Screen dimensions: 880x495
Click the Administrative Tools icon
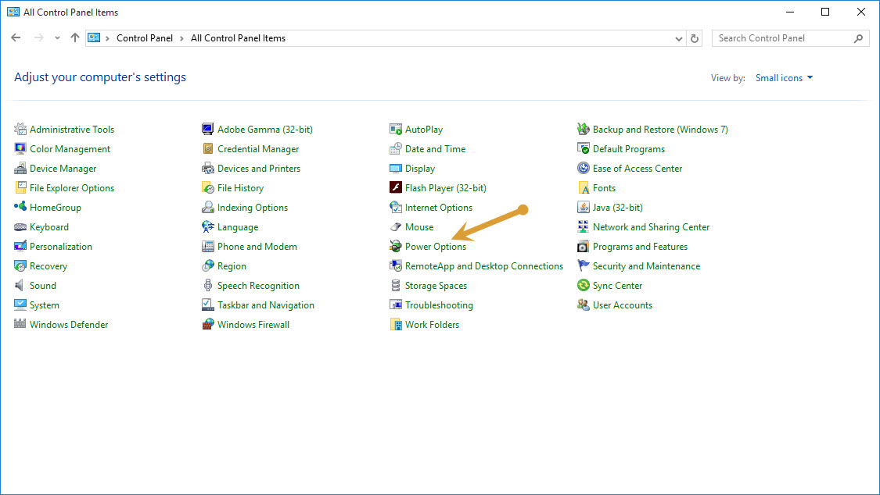click(20, 130)
